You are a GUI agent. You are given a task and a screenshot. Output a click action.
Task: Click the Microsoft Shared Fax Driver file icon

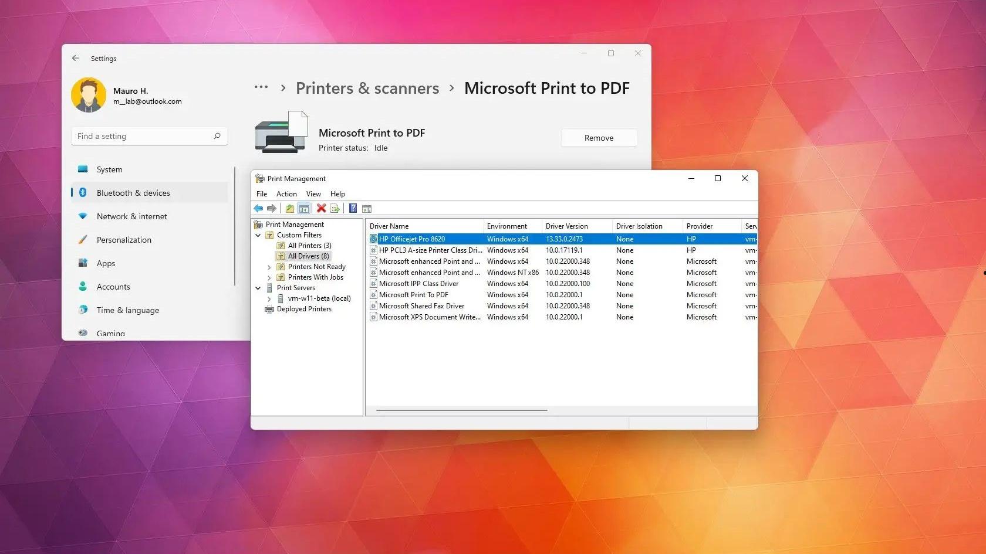pos(373,305)
